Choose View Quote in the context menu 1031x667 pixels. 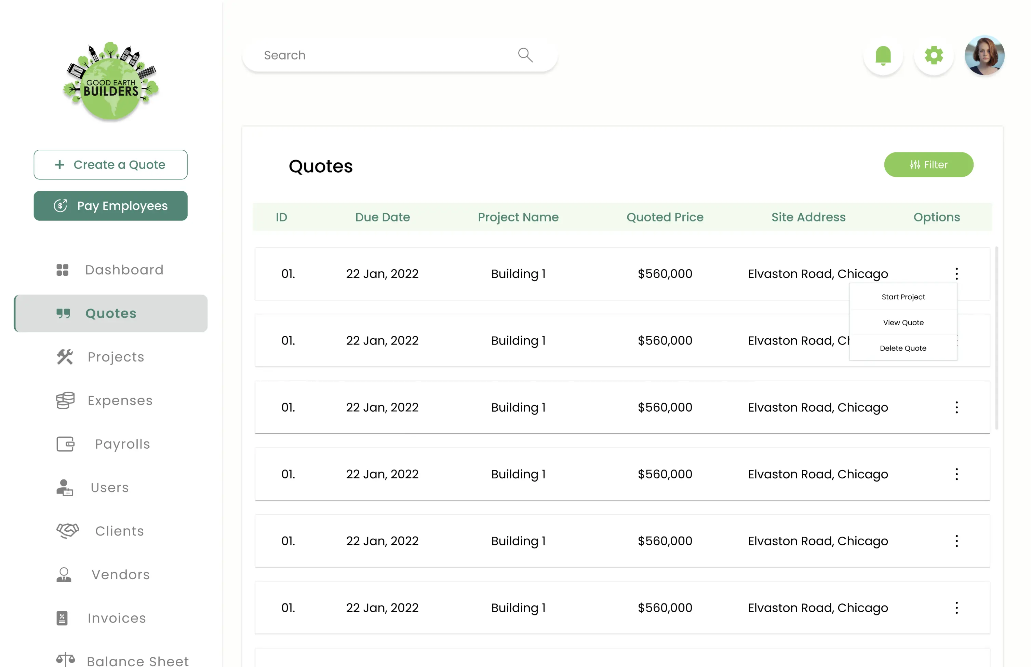tap(903, 323)
